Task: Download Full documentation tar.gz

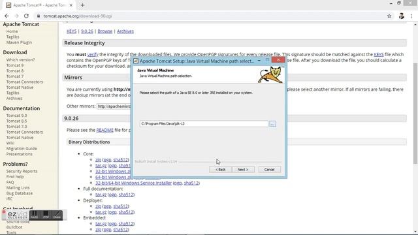Action: click(101, 195)
